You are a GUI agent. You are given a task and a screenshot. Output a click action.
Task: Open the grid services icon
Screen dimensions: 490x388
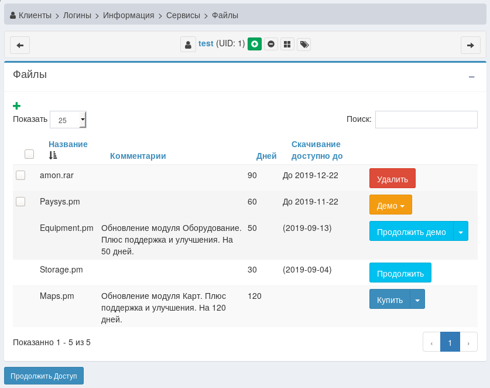coord(287,44)
